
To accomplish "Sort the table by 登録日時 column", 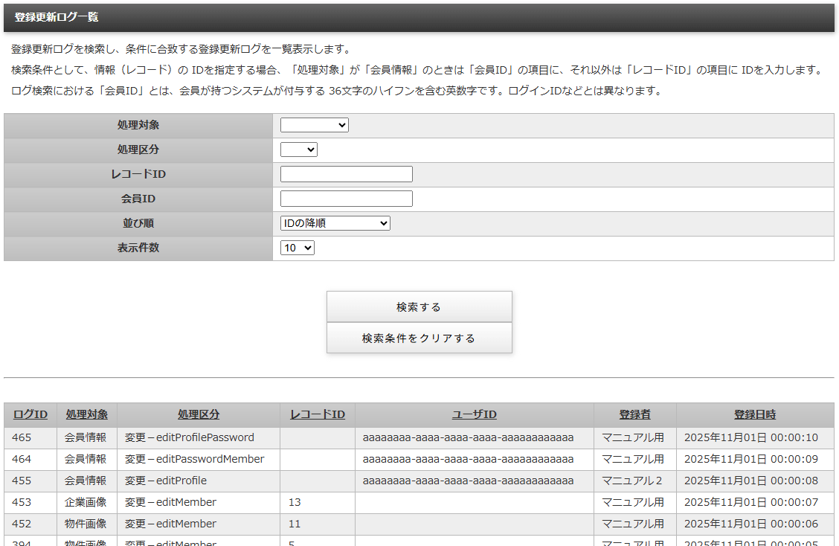I will pyautogui.click(x=753, y=415).
